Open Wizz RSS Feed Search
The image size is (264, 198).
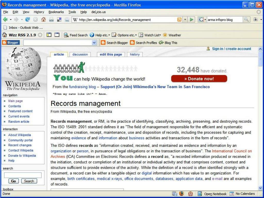[76, 35]
